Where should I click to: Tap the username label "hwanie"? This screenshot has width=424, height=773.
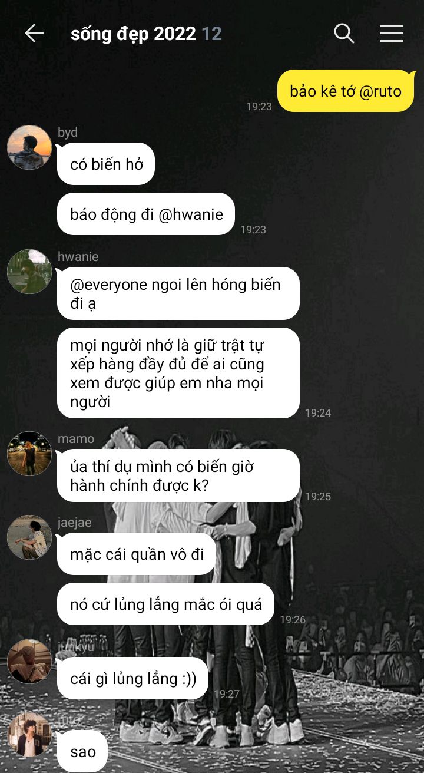(x=78, y=256)
